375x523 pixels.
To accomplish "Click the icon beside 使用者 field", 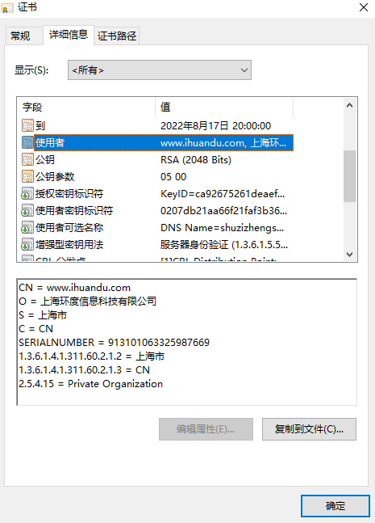I will pyautogui.click(x=27, y=143).
